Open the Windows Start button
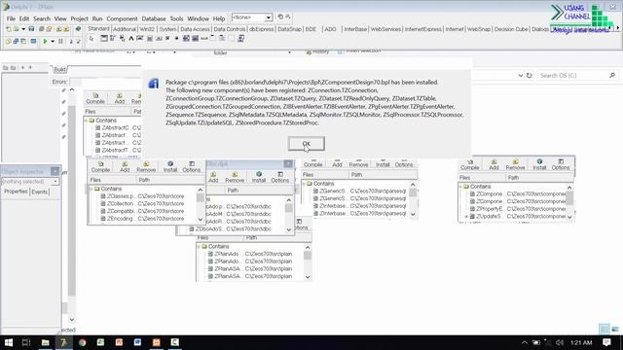 pyautogui.click(x=9, y=342)
